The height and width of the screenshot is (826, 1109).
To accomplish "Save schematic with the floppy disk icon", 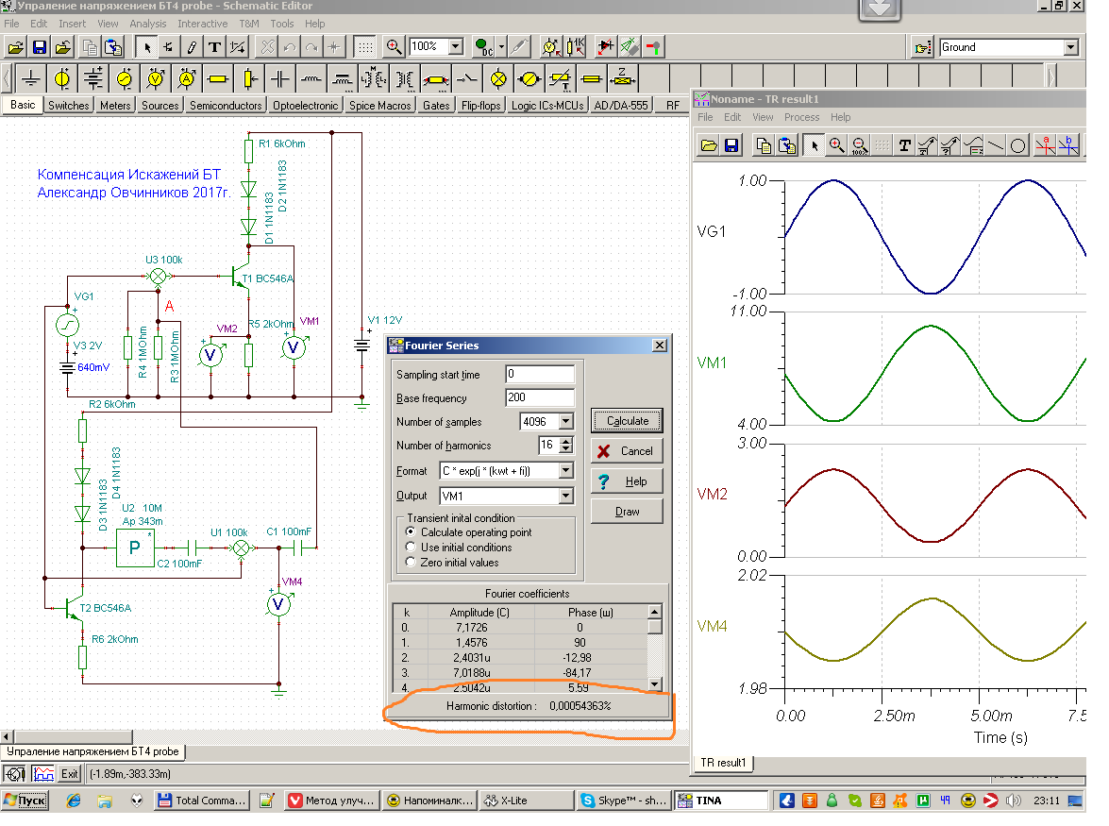I will pos(40,46).
